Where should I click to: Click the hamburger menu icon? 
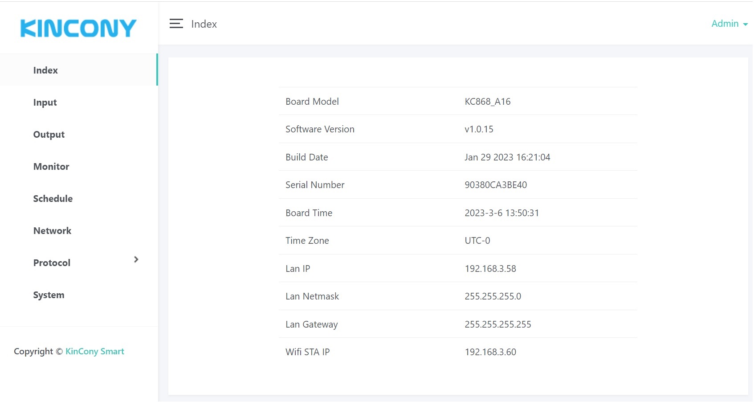[176, 24]
